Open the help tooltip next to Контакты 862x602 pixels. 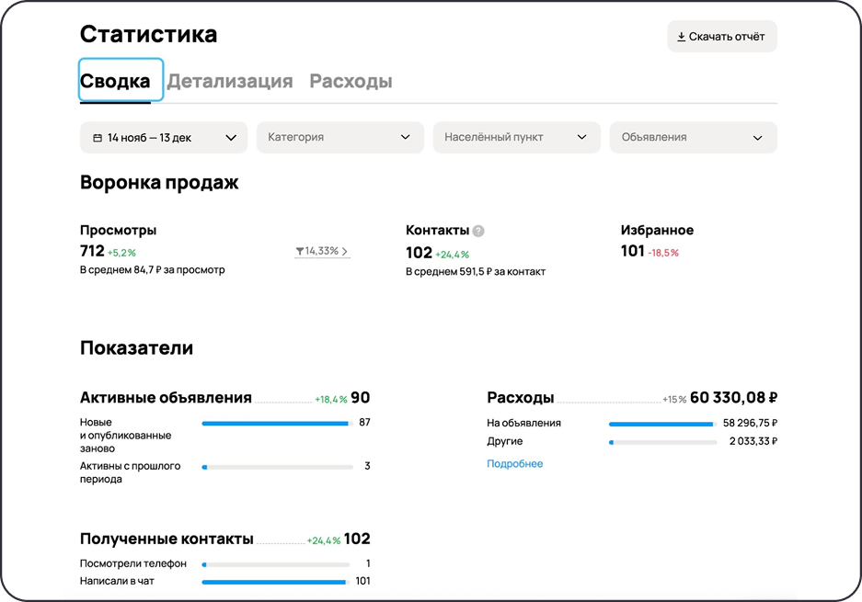pyautogui.click(x=477, y=231)
